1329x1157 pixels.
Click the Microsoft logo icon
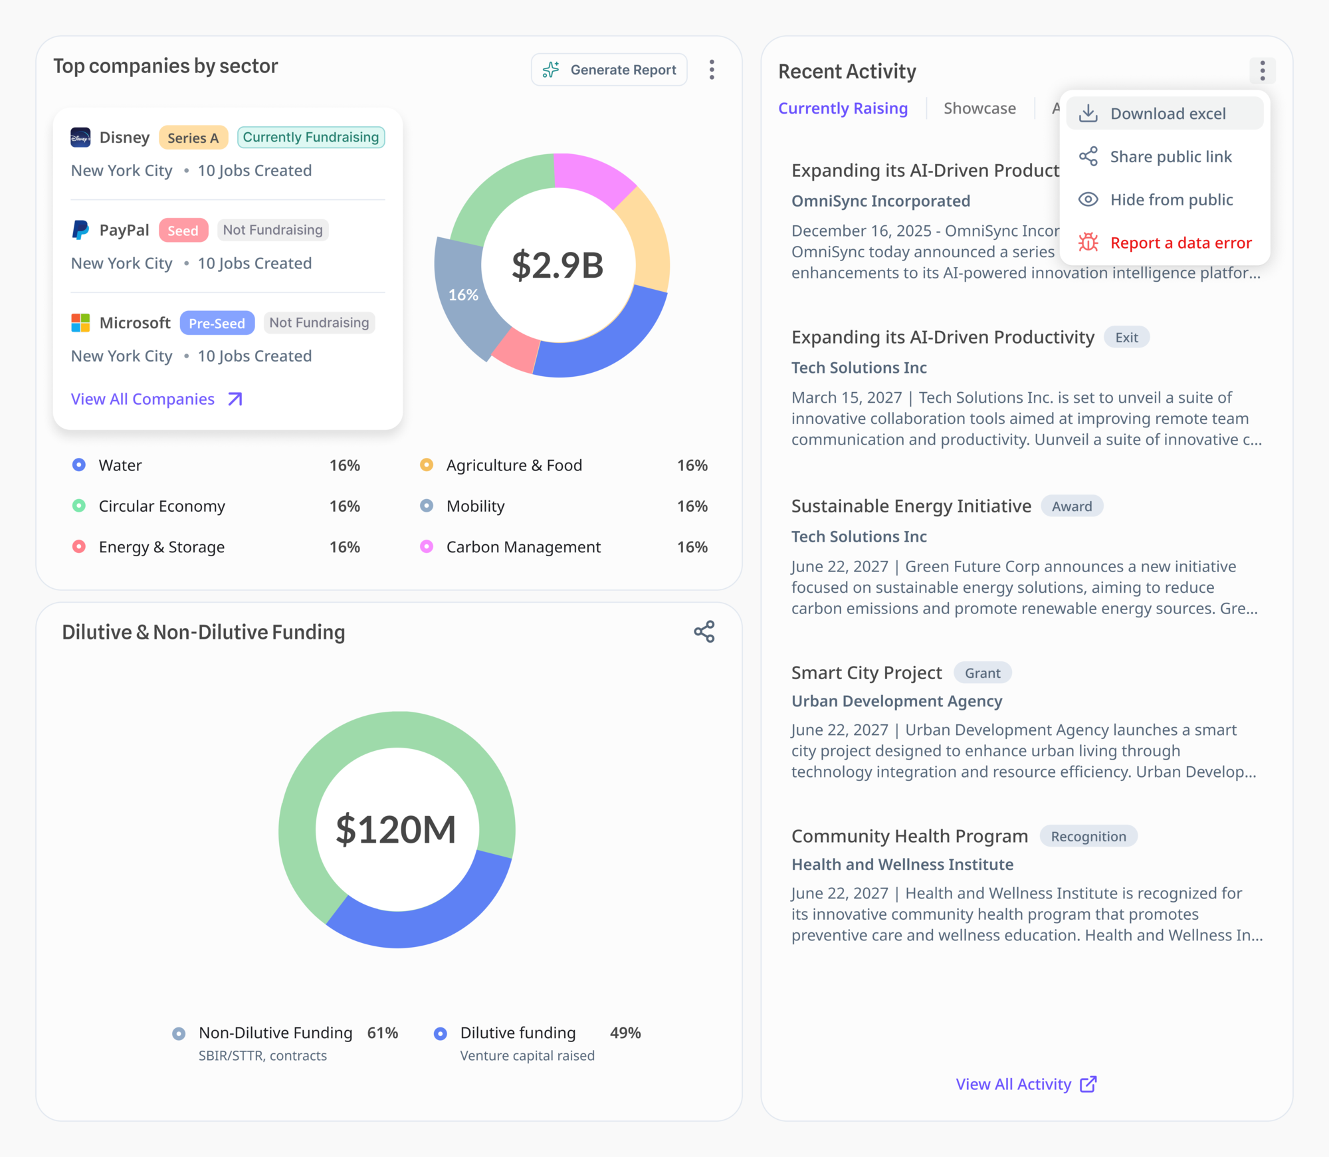click(x=80, y=323)
